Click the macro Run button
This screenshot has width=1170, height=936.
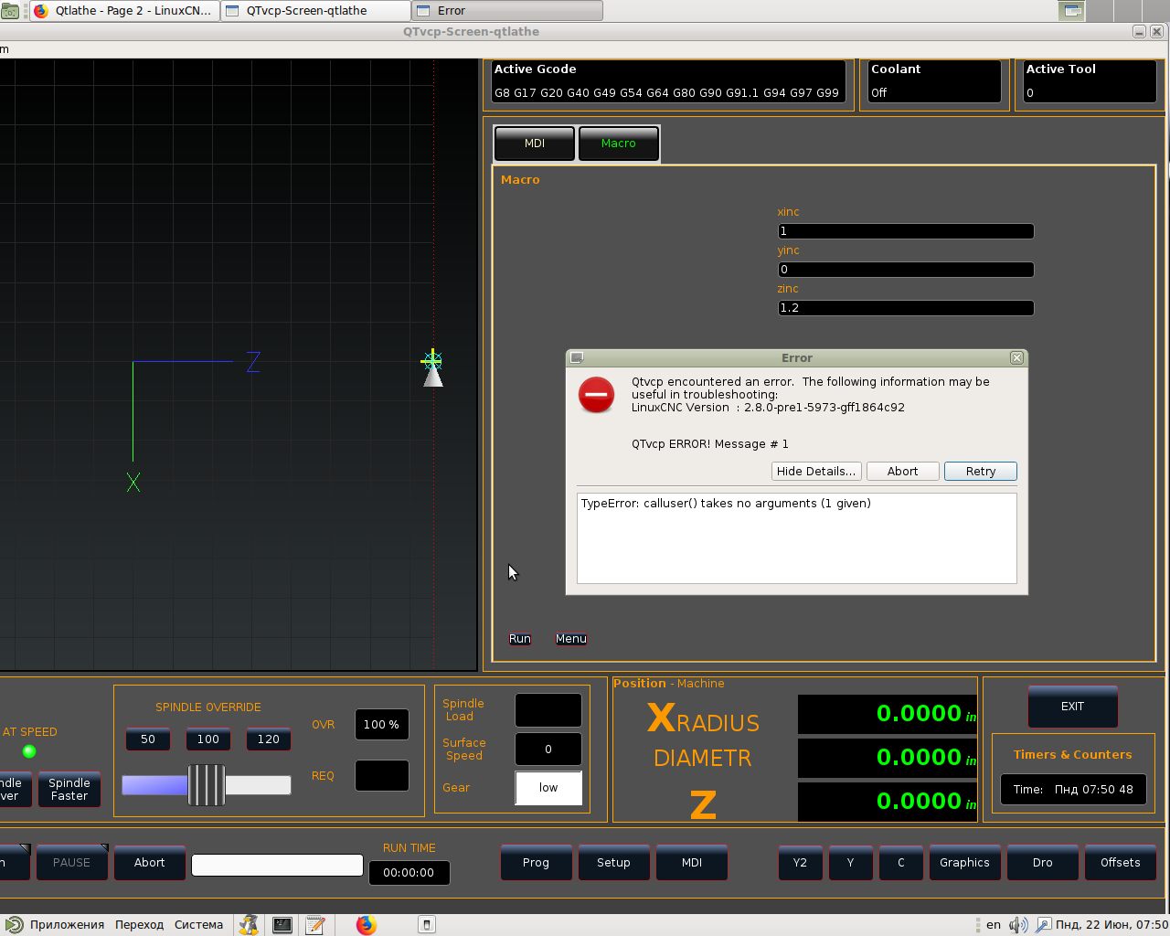(520, 639)
